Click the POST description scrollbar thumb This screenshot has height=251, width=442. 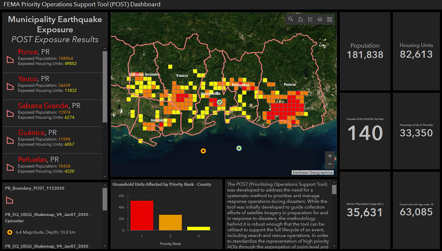pyautogui.click(x=334, y=190)
